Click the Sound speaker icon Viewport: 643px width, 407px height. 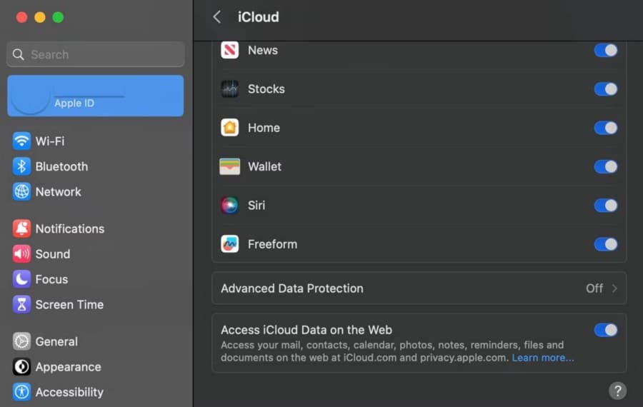[21, 254]
